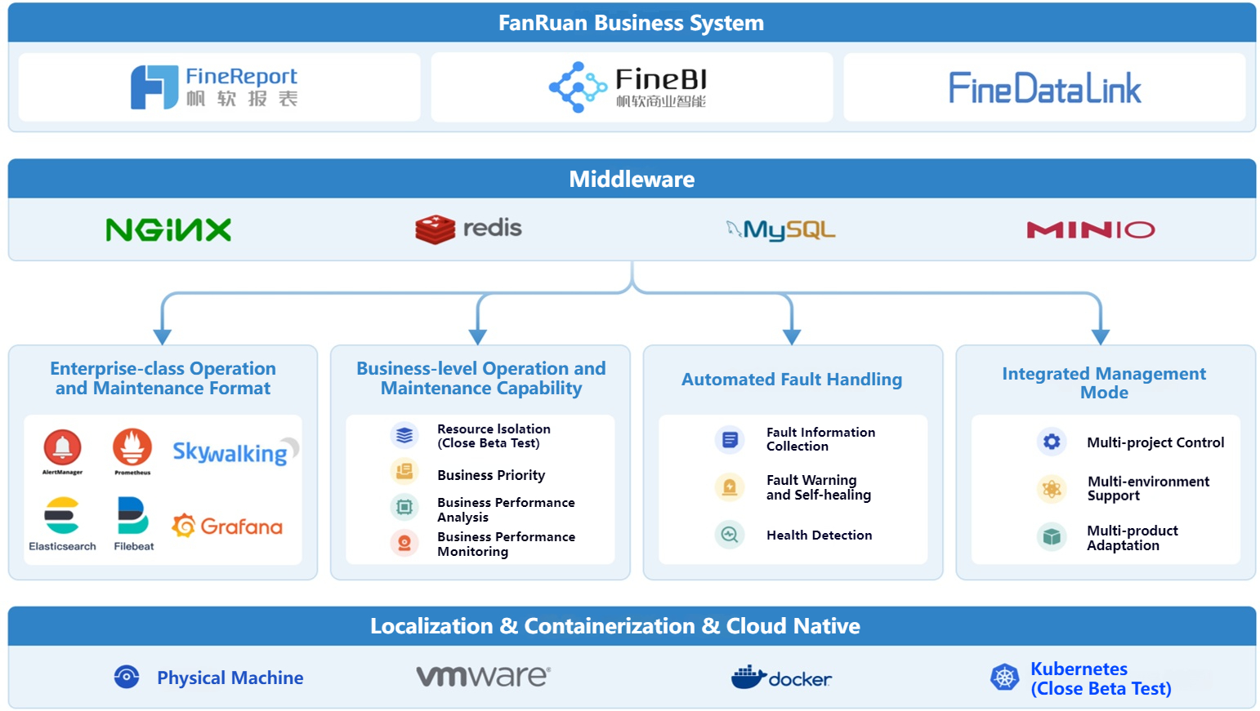Image resolution: width=1260 pixels, height=711 pixels.
Task: Click the "Fault Warning and Self-healing" label
Action: 819,487
